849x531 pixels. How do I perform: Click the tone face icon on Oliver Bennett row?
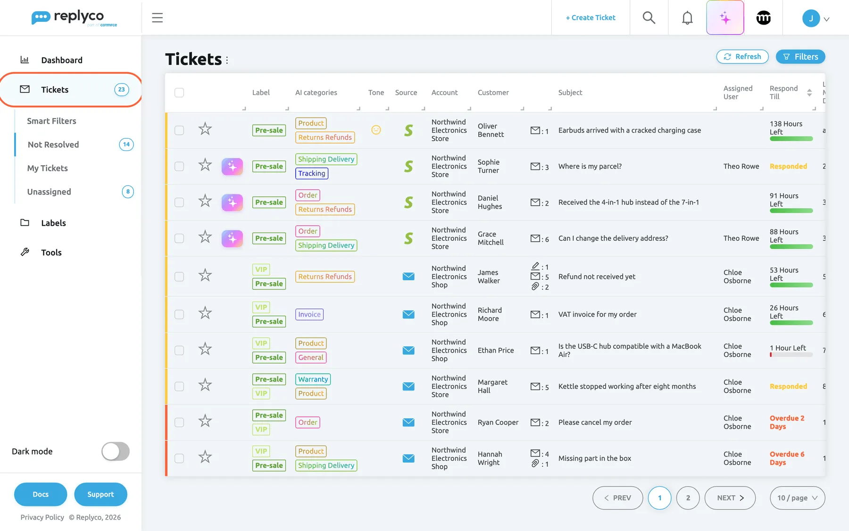(x=376, y=130)
